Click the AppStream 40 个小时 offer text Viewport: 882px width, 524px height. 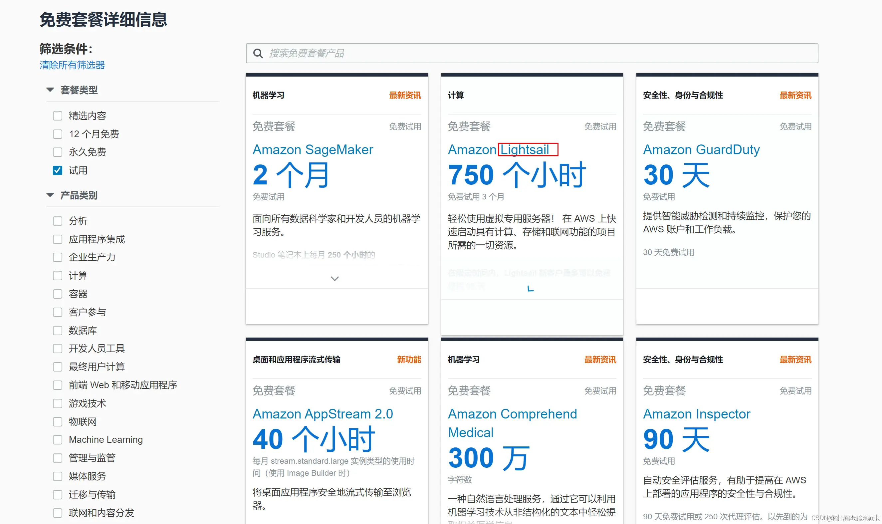314,440
